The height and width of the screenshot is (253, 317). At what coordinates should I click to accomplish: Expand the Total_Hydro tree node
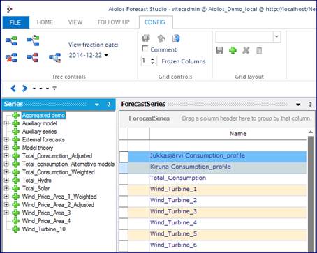pyautogui.click(x=6, y=181)
